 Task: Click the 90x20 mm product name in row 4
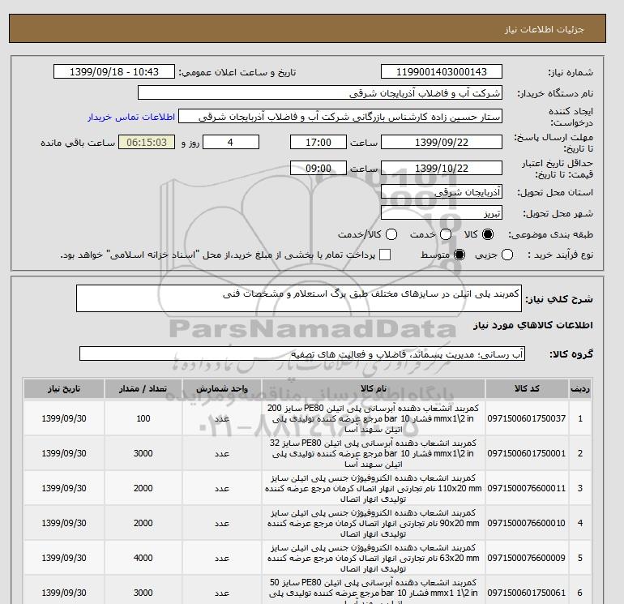coord(374,523)
